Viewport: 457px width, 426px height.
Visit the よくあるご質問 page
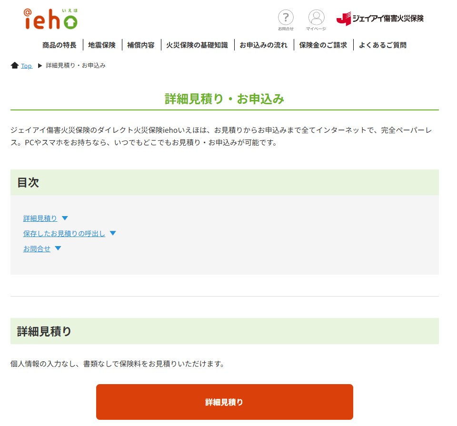tap(383, 45)
